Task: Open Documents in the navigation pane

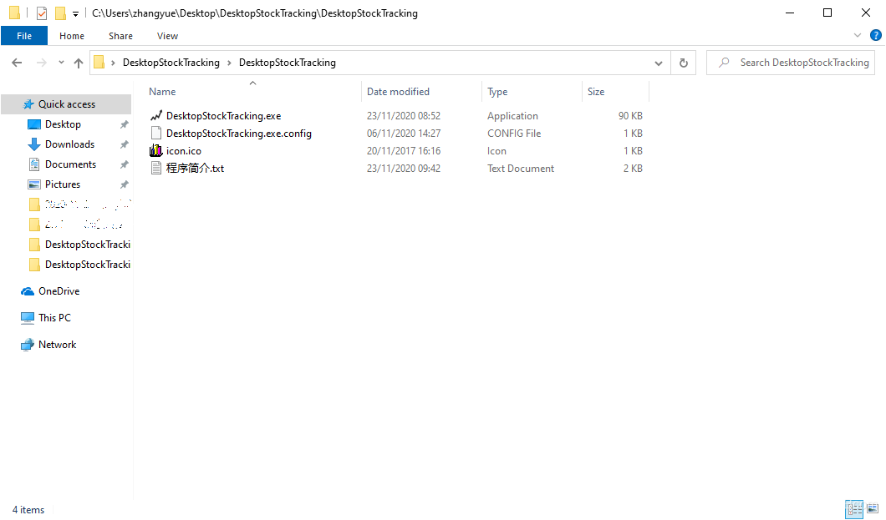Action: [x=71, y=164]
